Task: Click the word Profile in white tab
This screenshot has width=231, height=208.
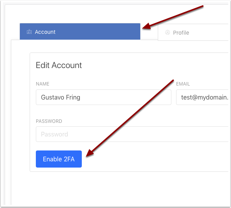Action: (181, 33)
